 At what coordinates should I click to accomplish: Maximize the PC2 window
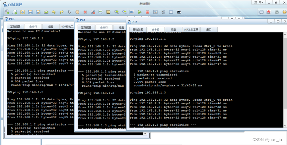[278, 22]
